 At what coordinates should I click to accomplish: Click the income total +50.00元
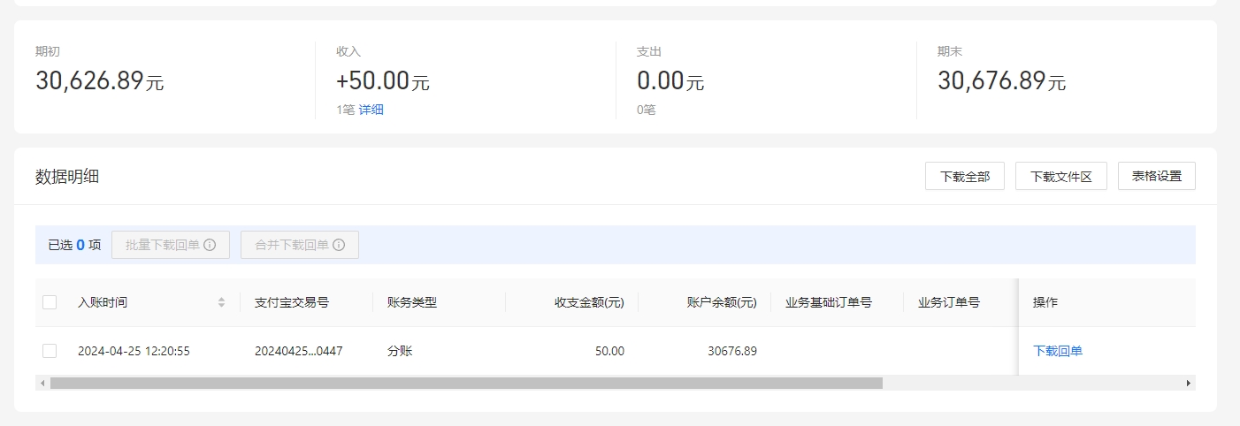coord(383,80)
